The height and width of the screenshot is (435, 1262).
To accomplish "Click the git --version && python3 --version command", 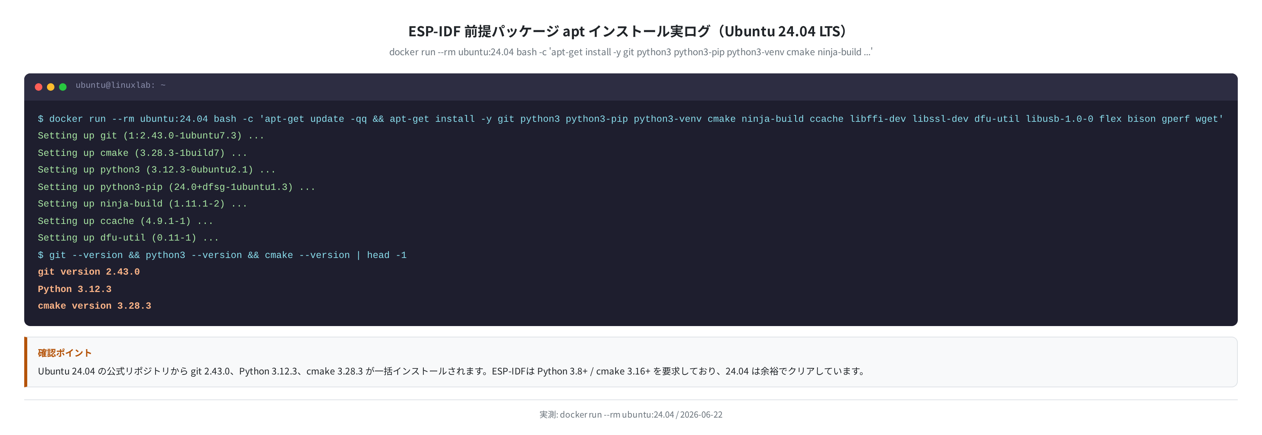I will (x=222, y=255).
